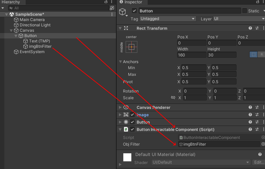Click the Pos X field
Viewport: 265px width, 169px height.
[192, 43]
